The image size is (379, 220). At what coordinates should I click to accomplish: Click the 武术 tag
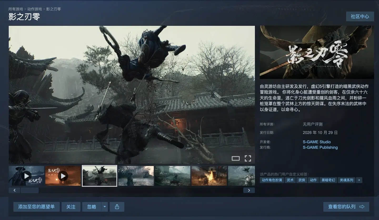[x=290, y=180]
